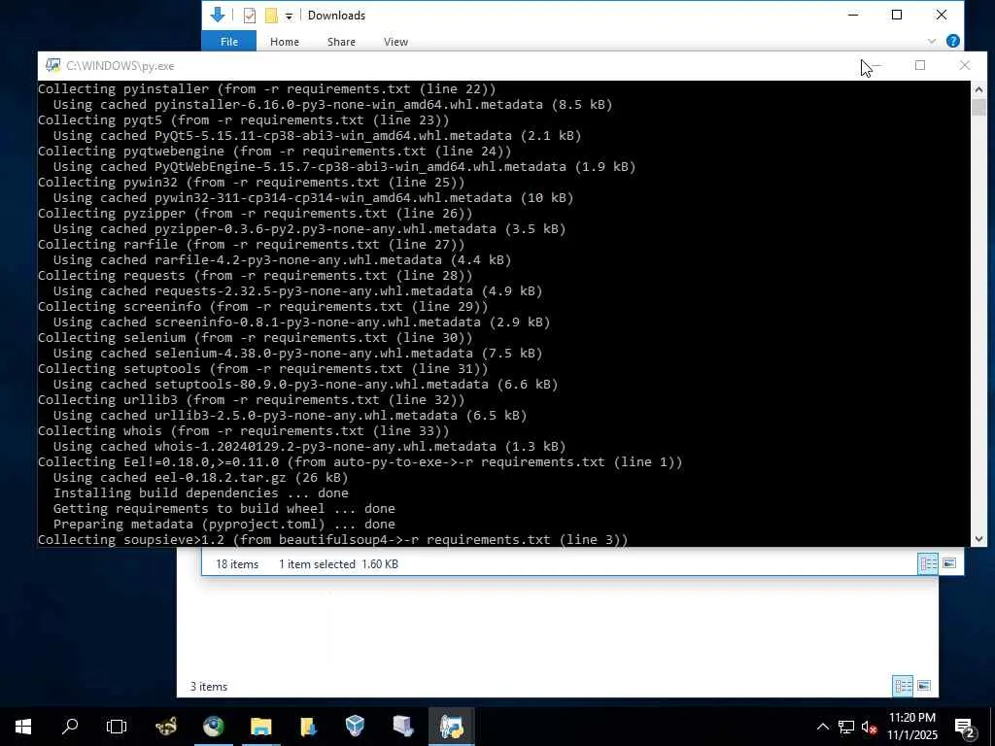995x746 pixels.
Task: Switch to the View ribbon tab
Action: 396,41
